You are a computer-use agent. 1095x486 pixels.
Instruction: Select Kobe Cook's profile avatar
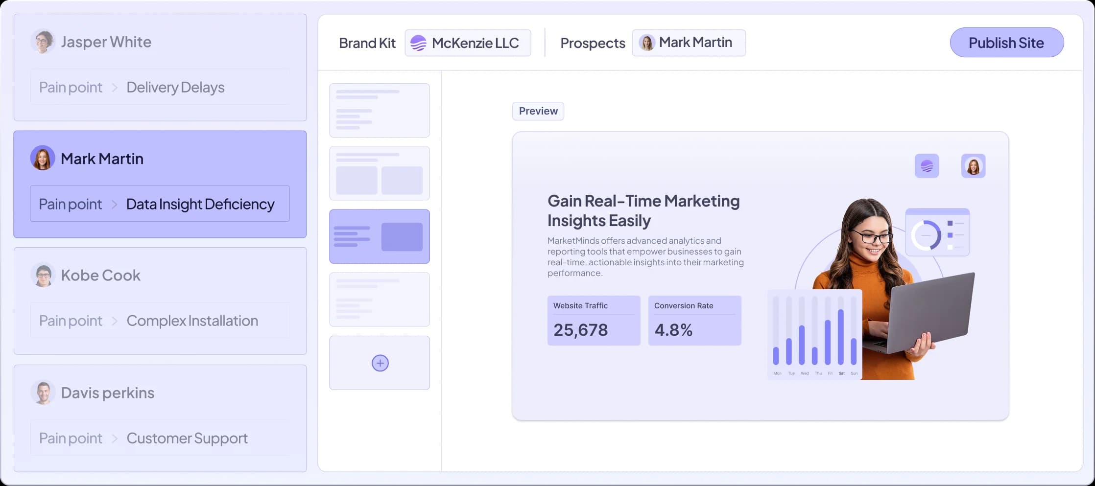(44, 275)
